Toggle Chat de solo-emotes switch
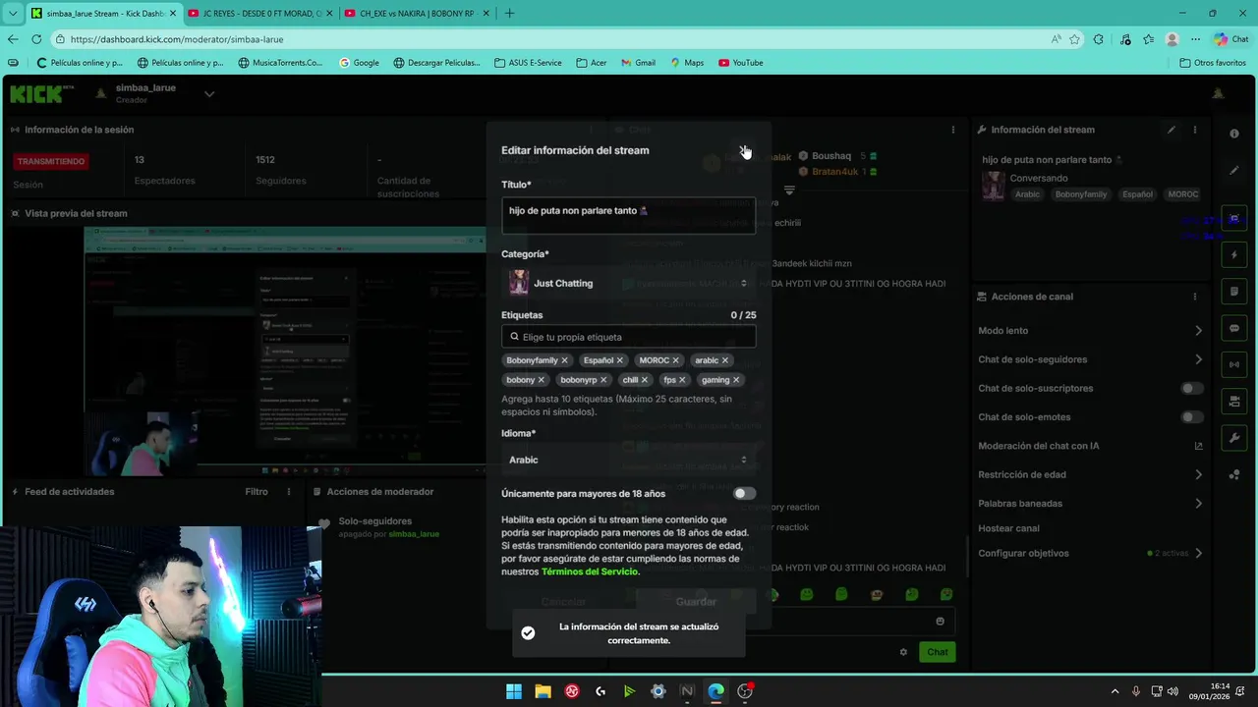 point(1192,417)
